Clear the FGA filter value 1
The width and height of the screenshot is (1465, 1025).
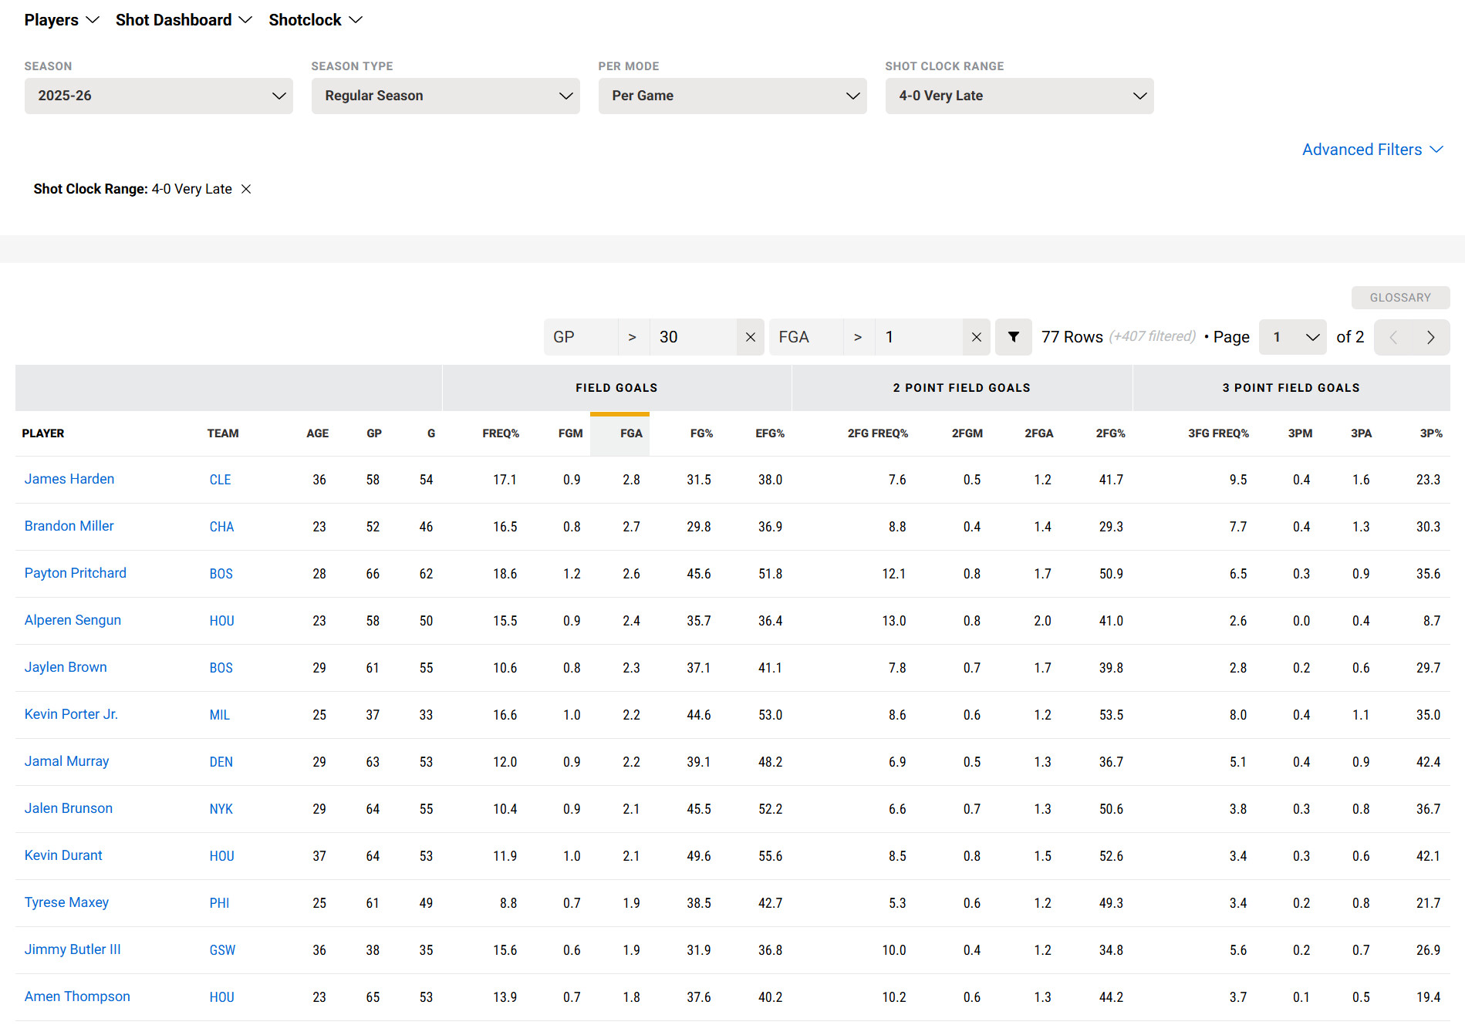tap(976, 337)
